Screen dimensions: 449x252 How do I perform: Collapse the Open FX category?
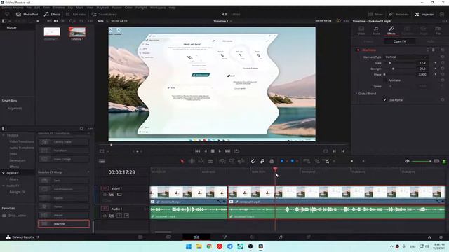coord(4,173)
